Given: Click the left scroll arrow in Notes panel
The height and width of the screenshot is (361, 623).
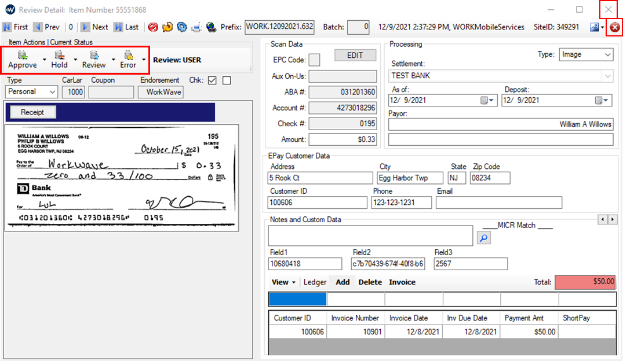Looking at the screenshot, I should [603, 219].
